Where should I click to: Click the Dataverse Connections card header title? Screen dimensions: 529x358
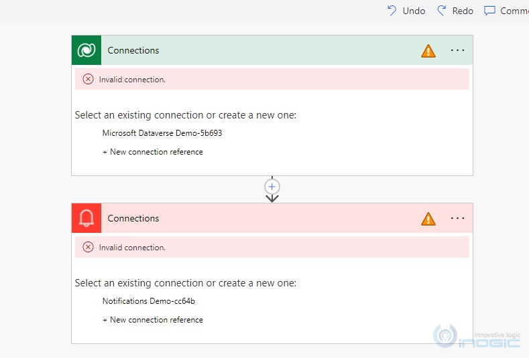pyautogui.click(x=133, y=50)
